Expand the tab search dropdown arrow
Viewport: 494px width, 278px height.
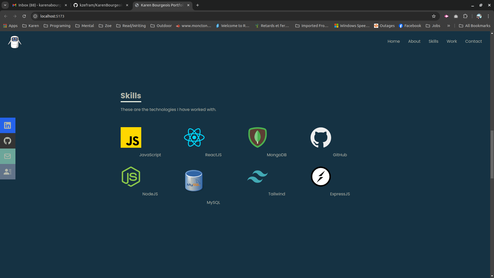[x=5, y=5]
